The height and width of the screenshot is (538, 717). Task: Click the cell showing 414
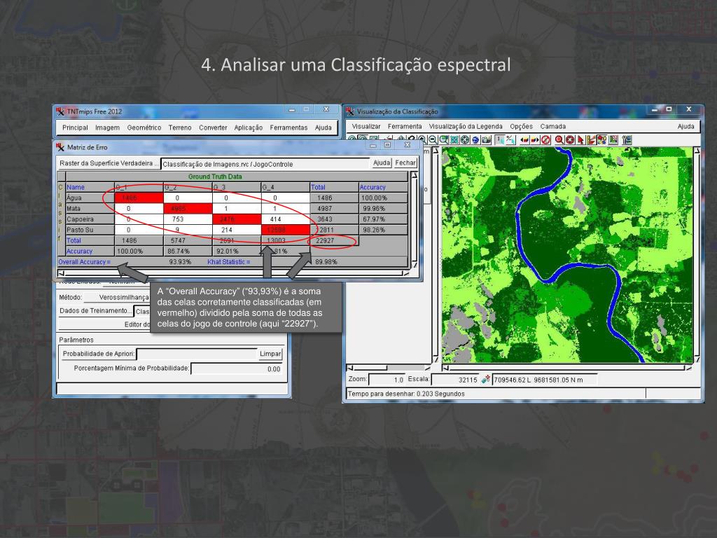click(286, 219)
